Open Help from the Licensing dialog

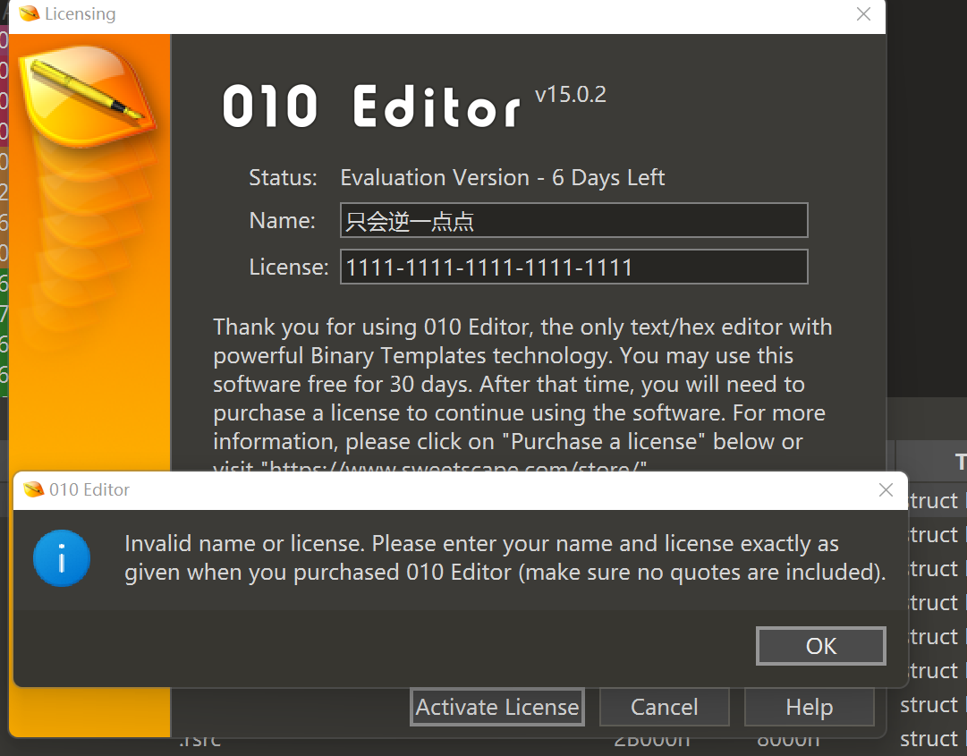[810, 707]
